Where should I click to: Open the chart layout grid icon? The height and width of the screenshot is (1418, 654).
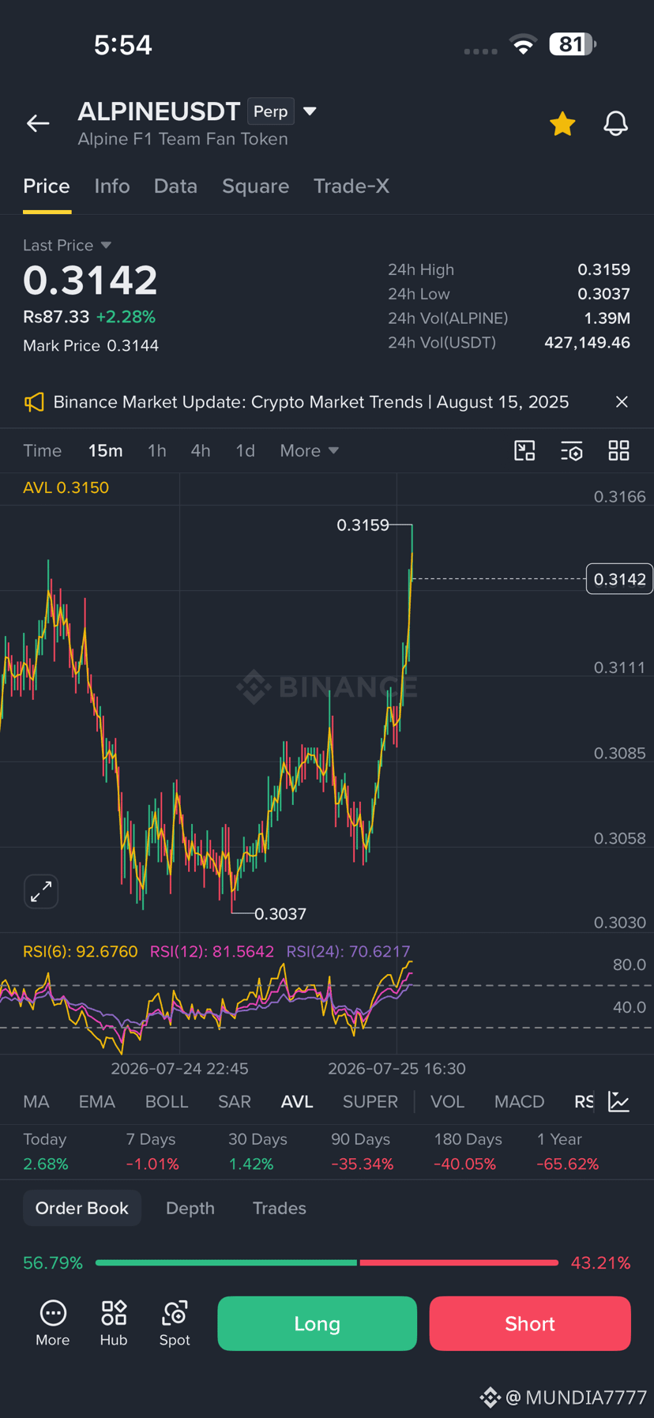tap(618, 451)
